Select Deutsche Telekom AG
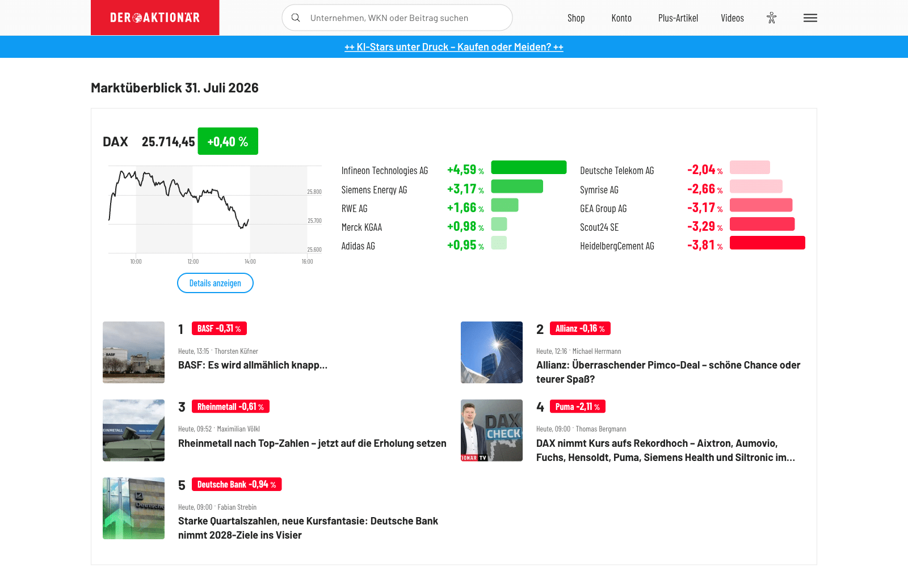The height and width of the screenshot is (567, 908). coord(617,171)
